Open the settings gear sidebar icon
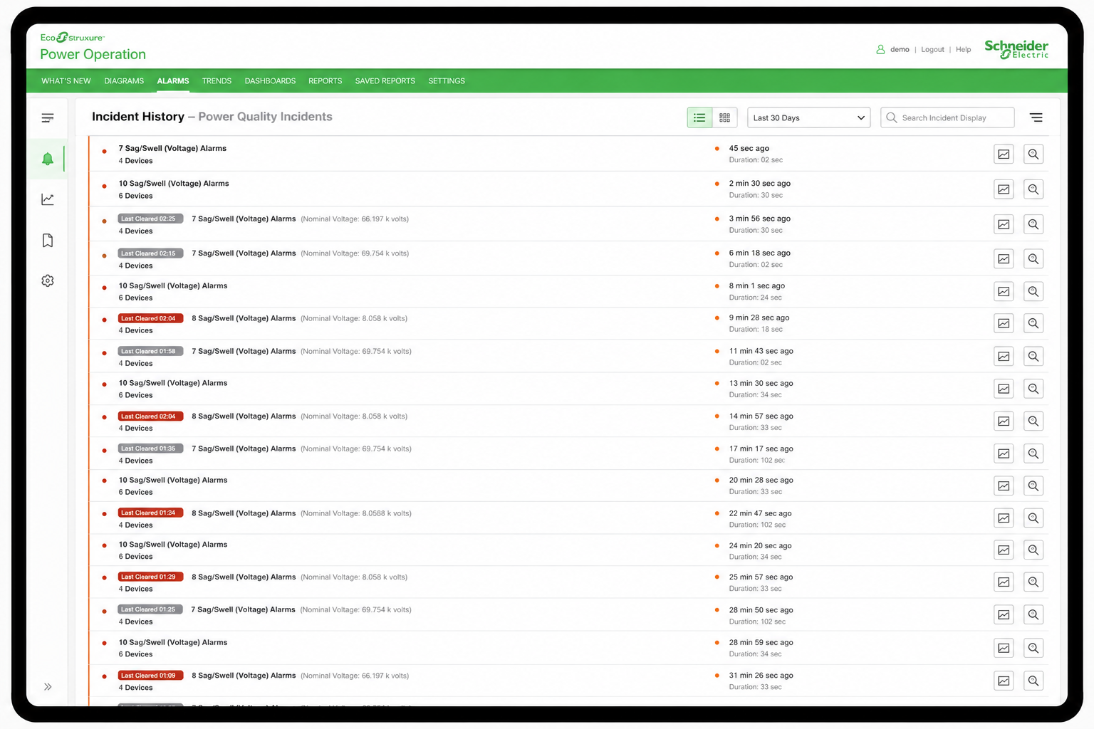Viewport: 1094px width, 729px height. [x=48, y=281]
